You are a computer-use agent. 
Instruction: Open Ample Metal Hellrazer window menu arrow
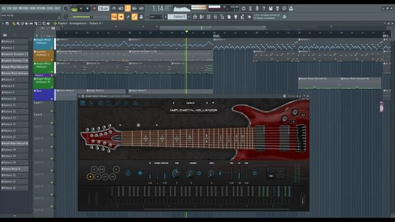pyautogui.click(x=79, y=96)
